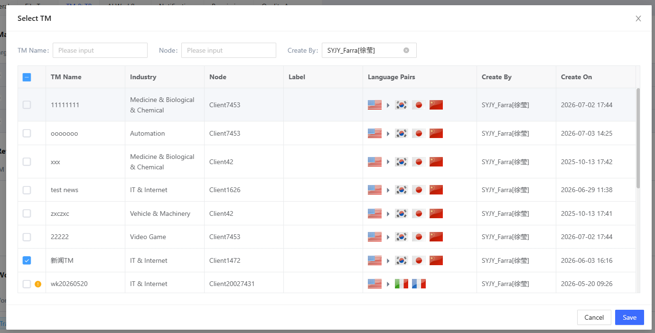The image size is (655, 333).
Task: Select the xxx TM checkbox
Action: [27, 162]
